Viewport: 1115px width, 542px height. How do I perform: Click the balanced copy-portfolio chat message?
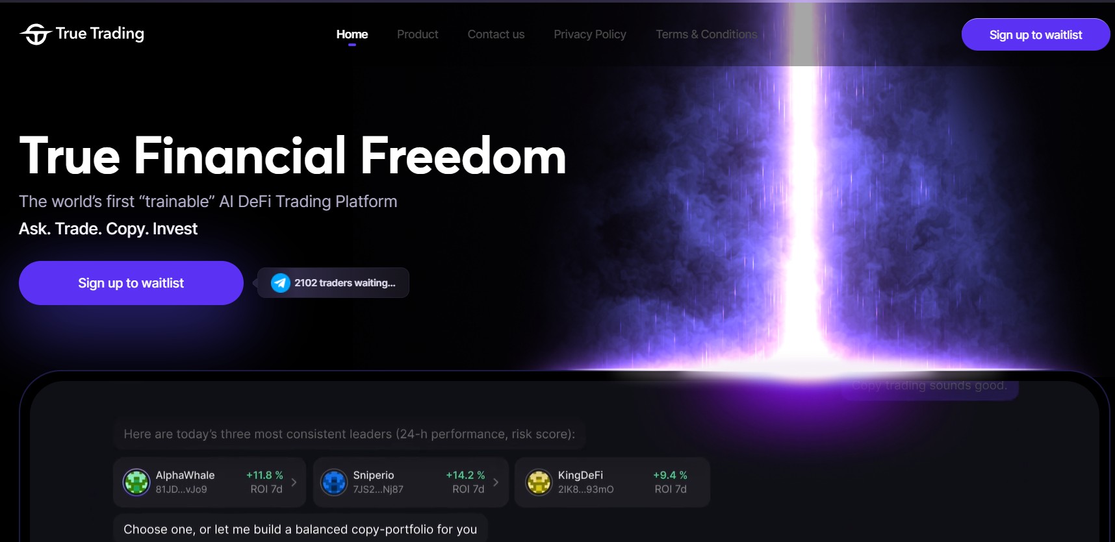point(300,529)
